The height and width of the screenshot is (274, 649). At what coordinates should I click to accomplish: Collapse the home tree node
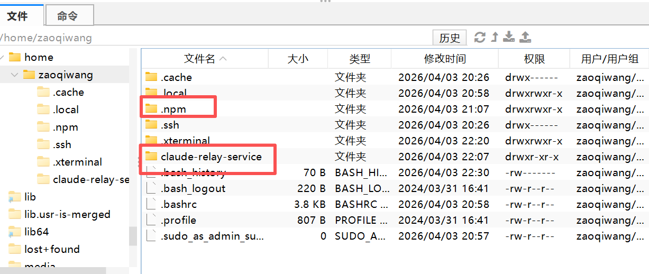point(2,57)
